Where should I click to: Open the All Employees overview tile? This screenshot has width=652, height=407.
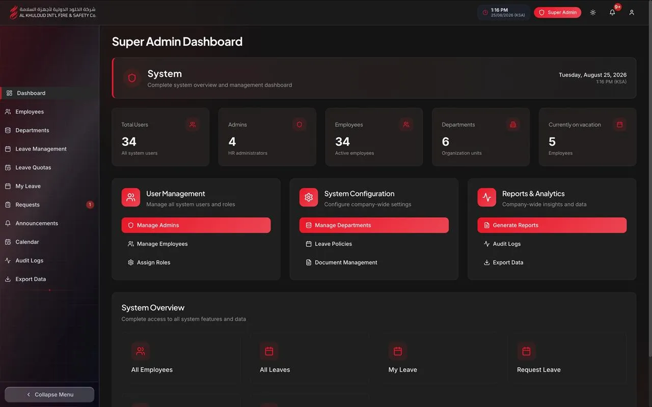click(x=181, y=358)
